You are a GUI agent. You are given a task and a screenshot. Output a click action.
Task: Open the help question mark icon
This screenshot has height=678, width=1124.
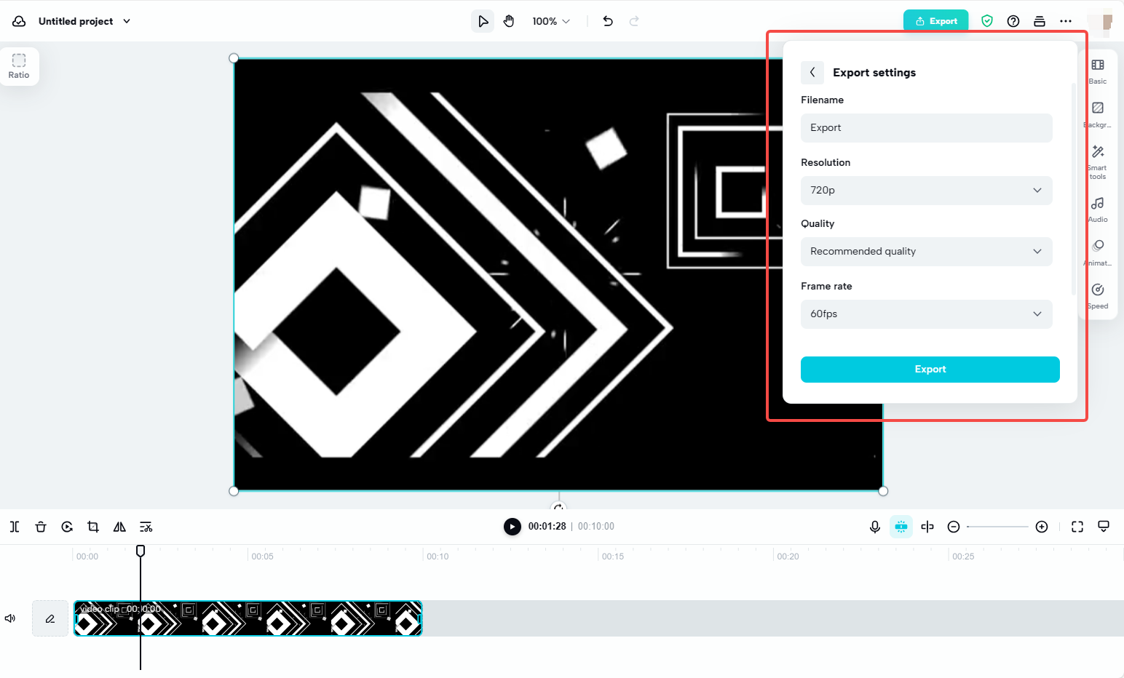tap(1013, 21)
